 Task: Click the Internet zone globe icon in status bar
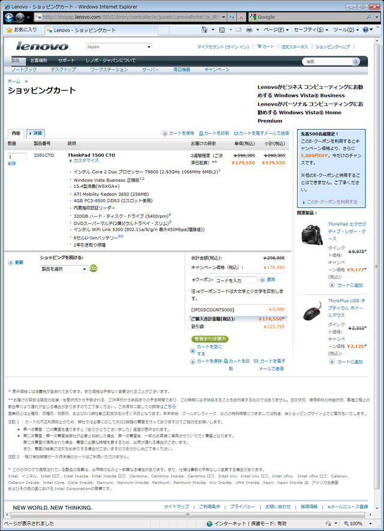209,524
